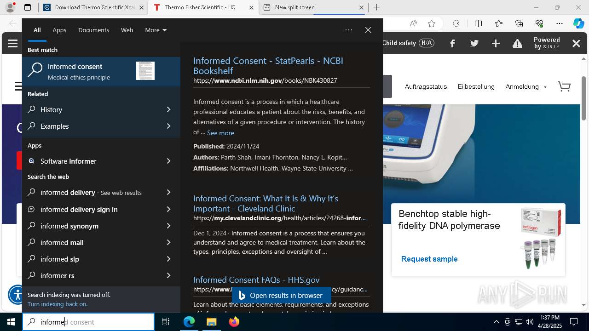
Task: Open Informed Consent StatPearls NCBI link
Action: point(268,66)
